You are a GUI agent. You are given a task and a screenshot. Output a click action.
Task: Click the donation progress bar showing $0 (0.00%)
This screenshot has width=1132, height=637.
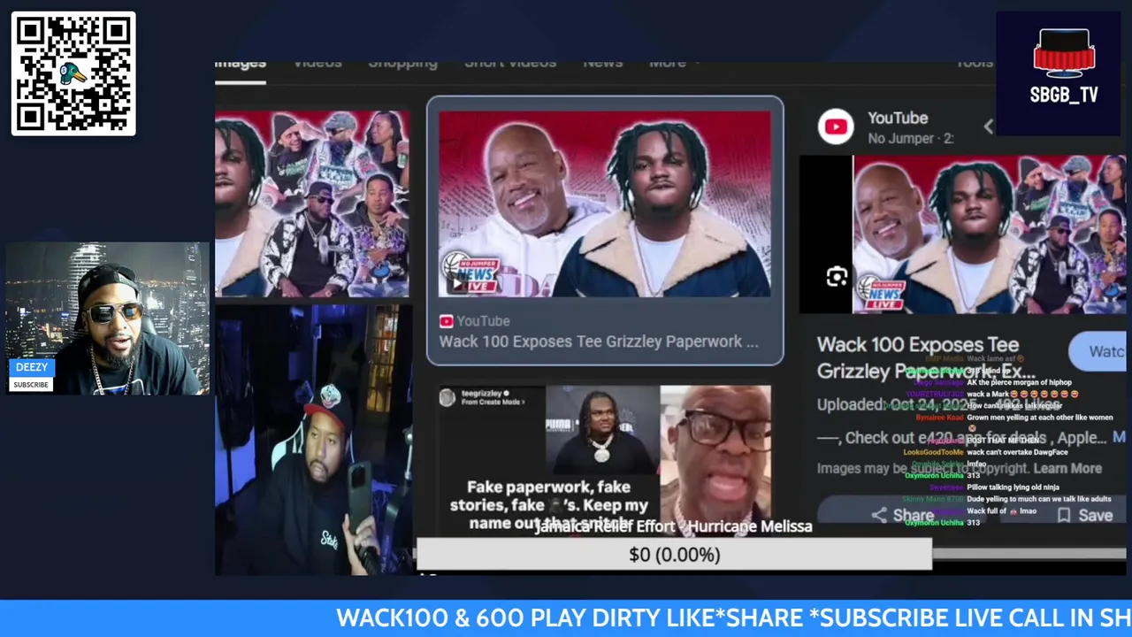click(674, 555)
